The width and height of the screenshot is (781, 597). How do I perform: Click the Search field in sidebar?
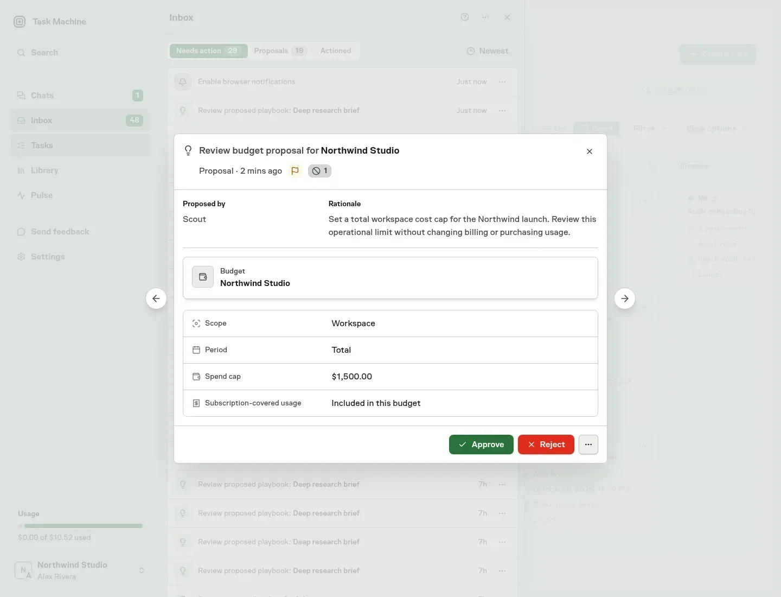point(80,53)
